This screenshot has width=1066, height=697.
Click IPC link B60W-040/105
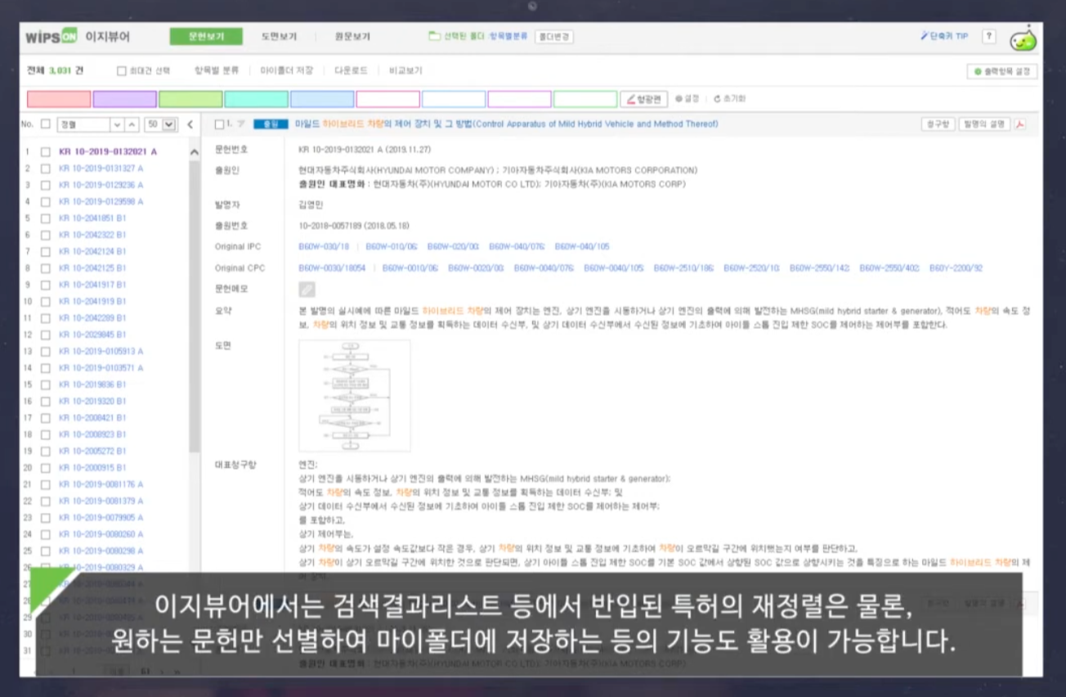click(x=582, y=246)
